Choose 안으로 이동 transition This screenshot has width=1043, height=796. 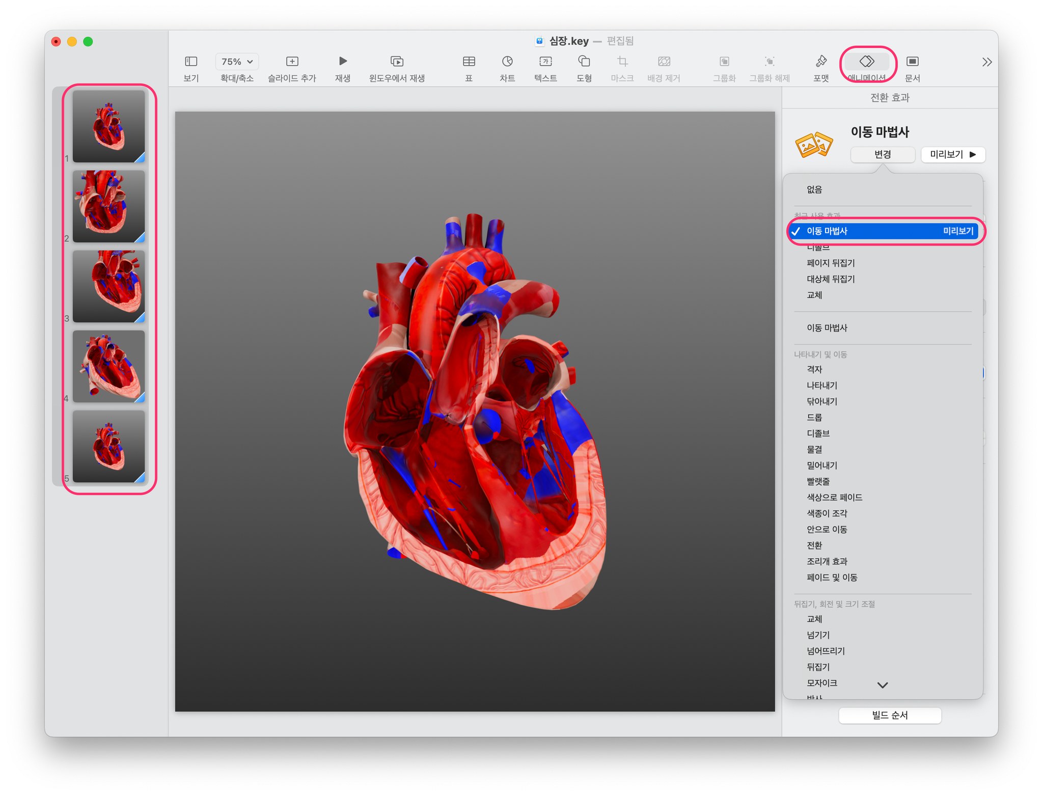point(827,530)
